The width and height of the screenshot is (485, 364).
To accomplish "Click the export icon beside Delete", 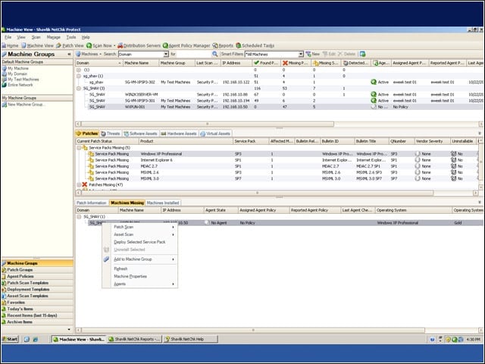I will click(362, 54).
